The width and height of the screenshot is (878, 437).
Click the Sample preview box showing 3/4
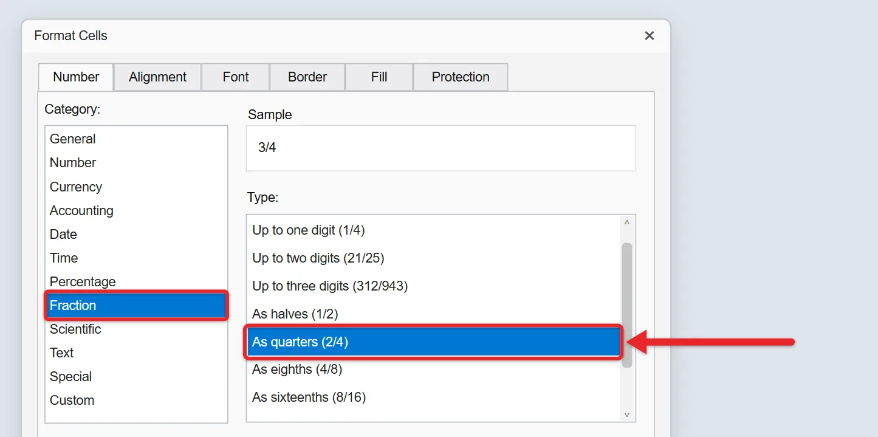point(441,148)
